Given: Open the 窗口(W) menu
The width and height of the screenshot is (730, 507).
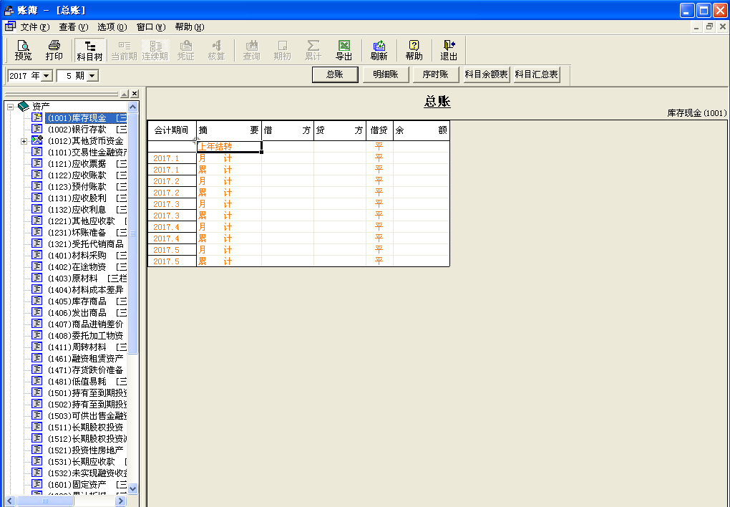Looking at the screenshot, I should (x=151, y=27).
